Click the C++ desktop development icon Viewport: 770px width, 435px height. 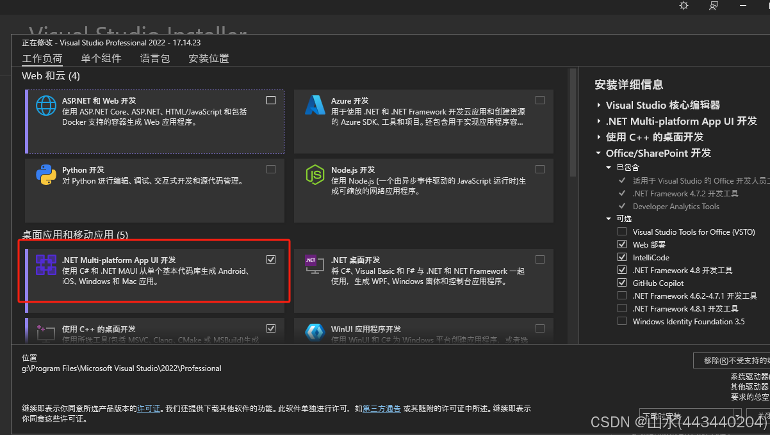pos(46,333)
